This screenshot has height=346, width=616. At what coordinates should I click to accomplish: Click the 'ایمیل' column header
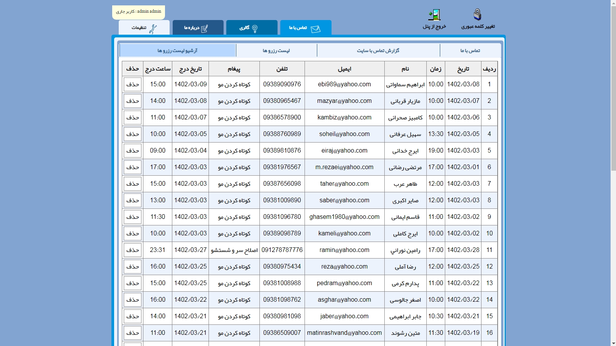click(345, 69)
